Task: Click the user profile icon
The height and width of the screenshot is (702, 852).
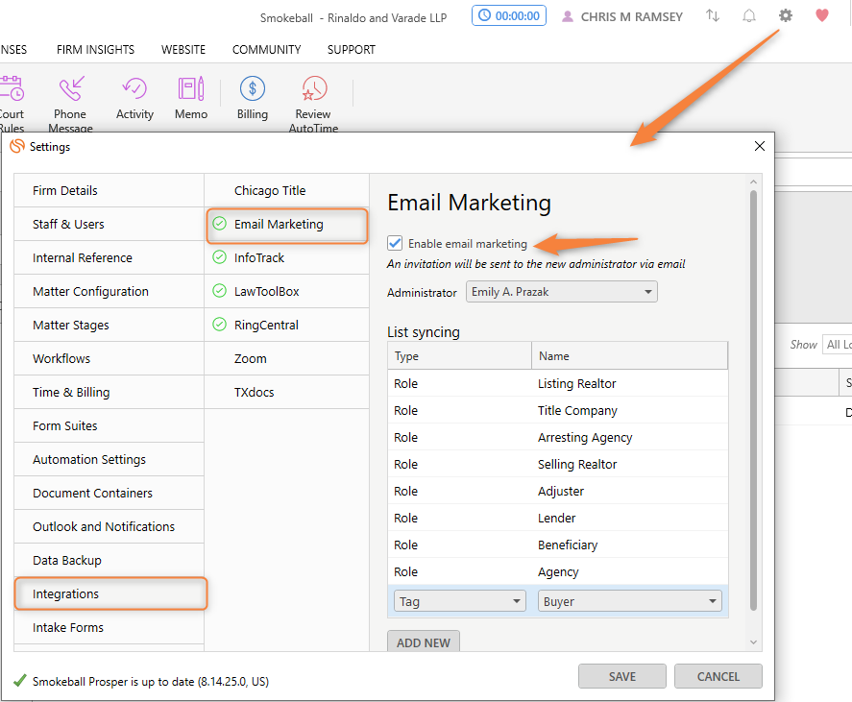Action: (568, 17)
